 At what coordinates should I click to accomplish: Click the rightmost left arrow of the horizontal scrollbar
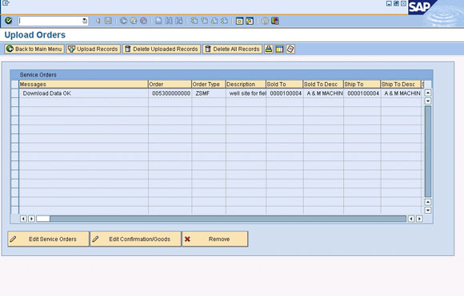(x=411, y=219)
